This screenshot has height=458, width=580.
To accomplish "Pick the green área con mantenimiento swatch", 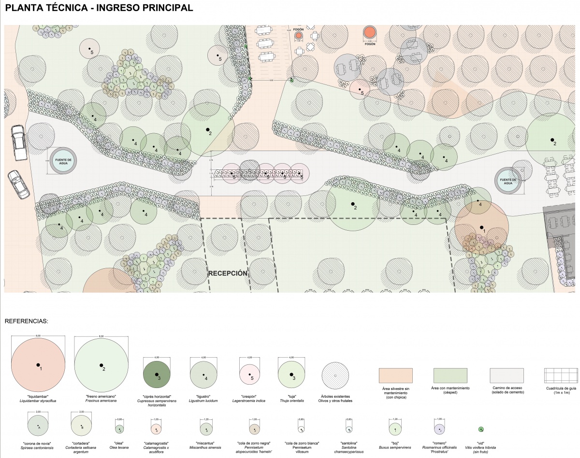I will (450, 375).
